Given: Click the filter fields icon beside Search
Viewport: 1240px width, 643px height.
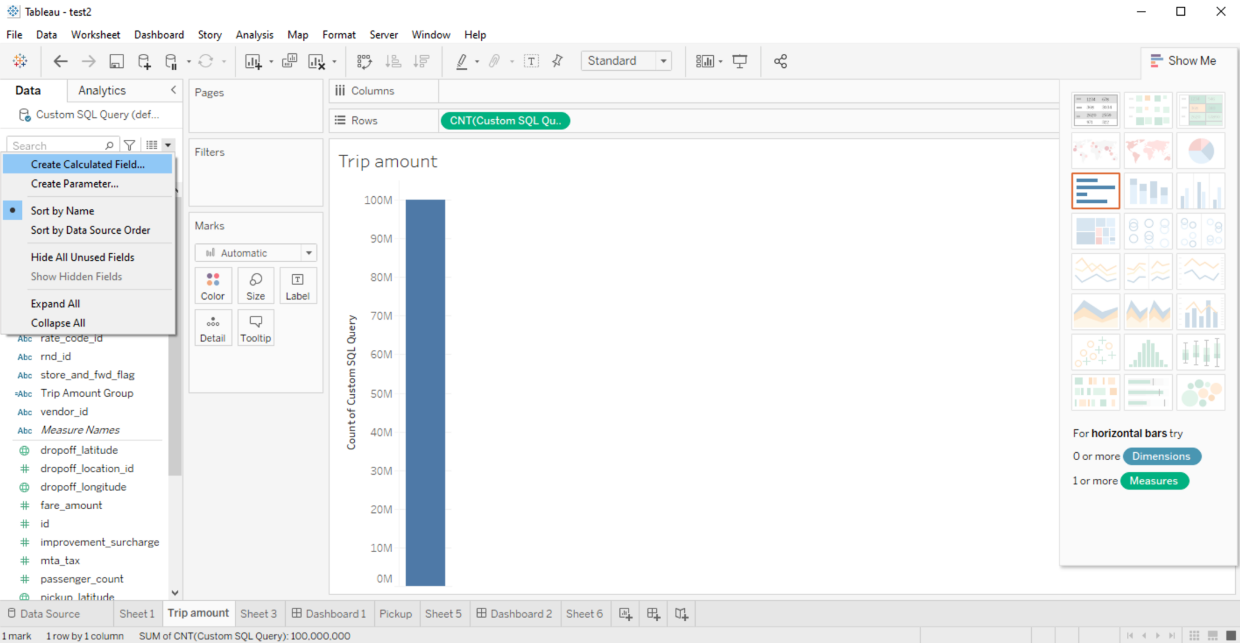Looking at the screenshot, I should (130, 145).
